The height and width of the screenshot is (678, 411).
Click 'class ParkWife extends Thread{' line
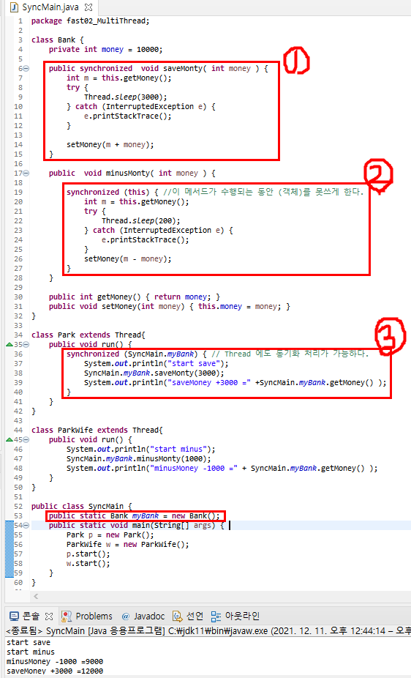click(x=97, y=430)
